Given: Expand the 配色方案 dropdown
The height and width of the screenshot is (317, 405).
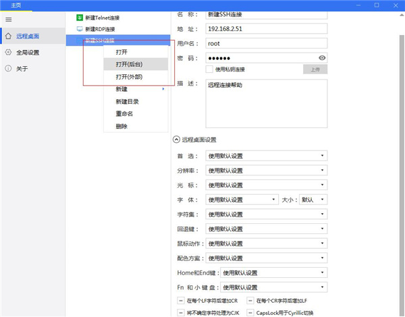Looking at the screenshot, I should click(x=266, y=258).
